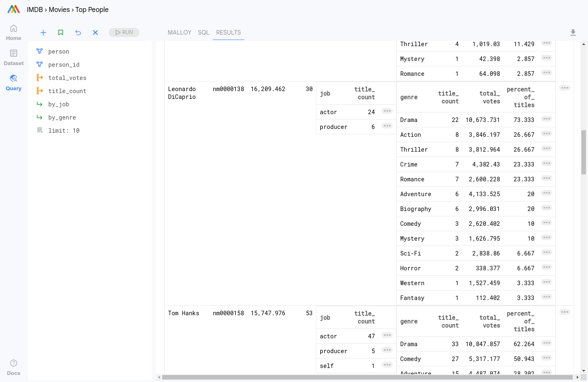Screen dimensions: 588x382
Task: Open the ellipsis menu for the Sci-Fi genre row
Action: point(547,252)
